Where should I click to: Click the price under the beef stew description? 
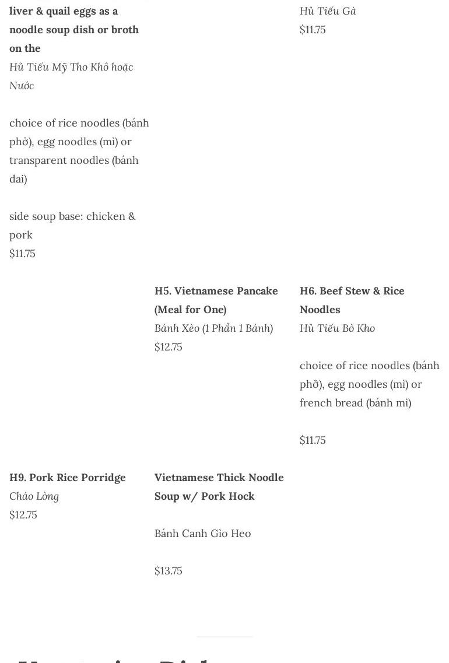(313, 440)
